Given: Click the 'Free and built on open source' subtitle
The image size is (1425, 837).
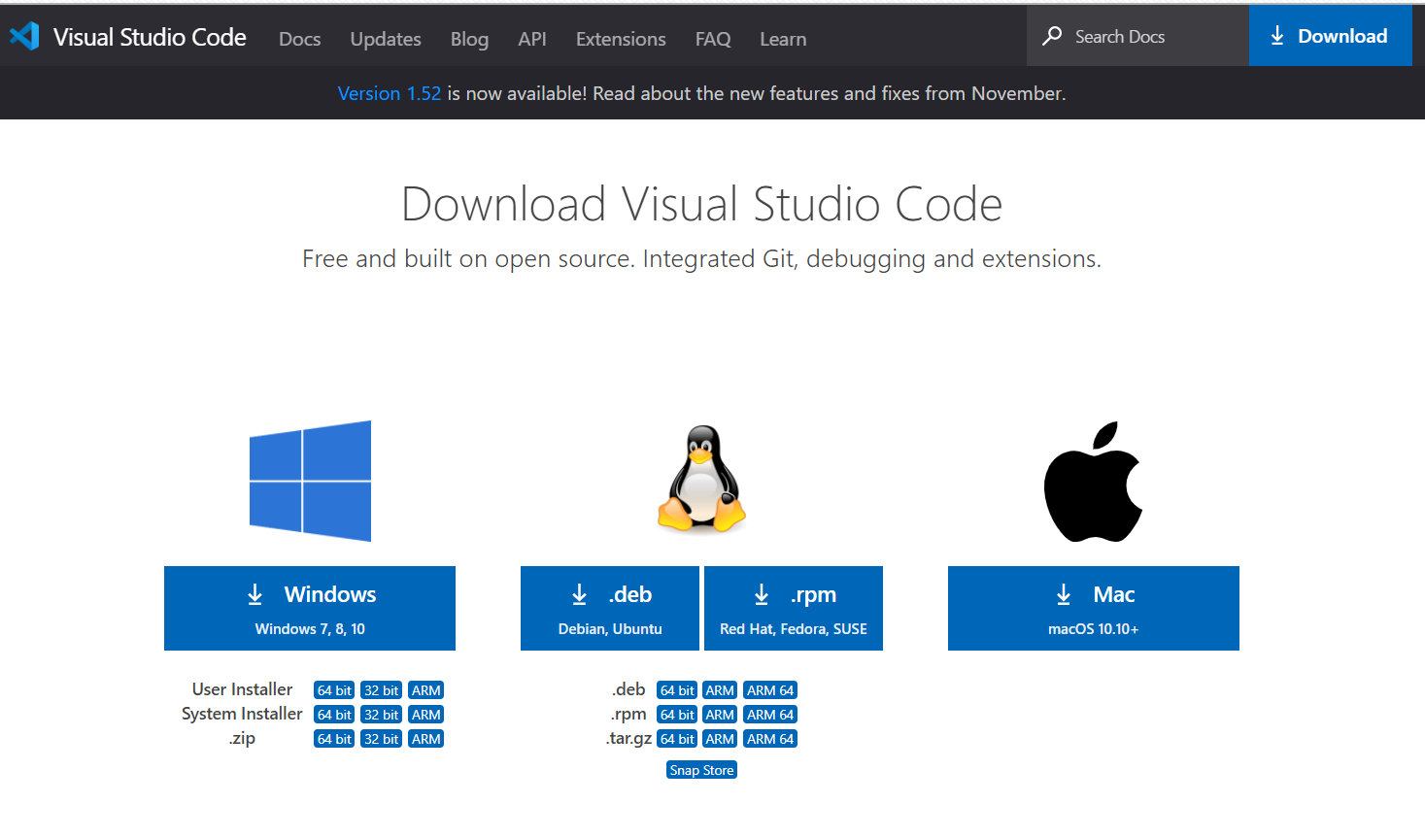Looking at the screenshot, I should [x=701, y=259].
